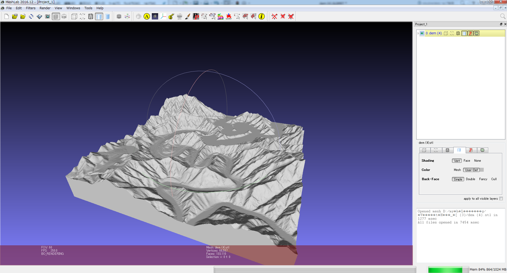The image size is (507, 273).
Task: Click the first yellow folder Open Project icon
Action: point(15,16)
